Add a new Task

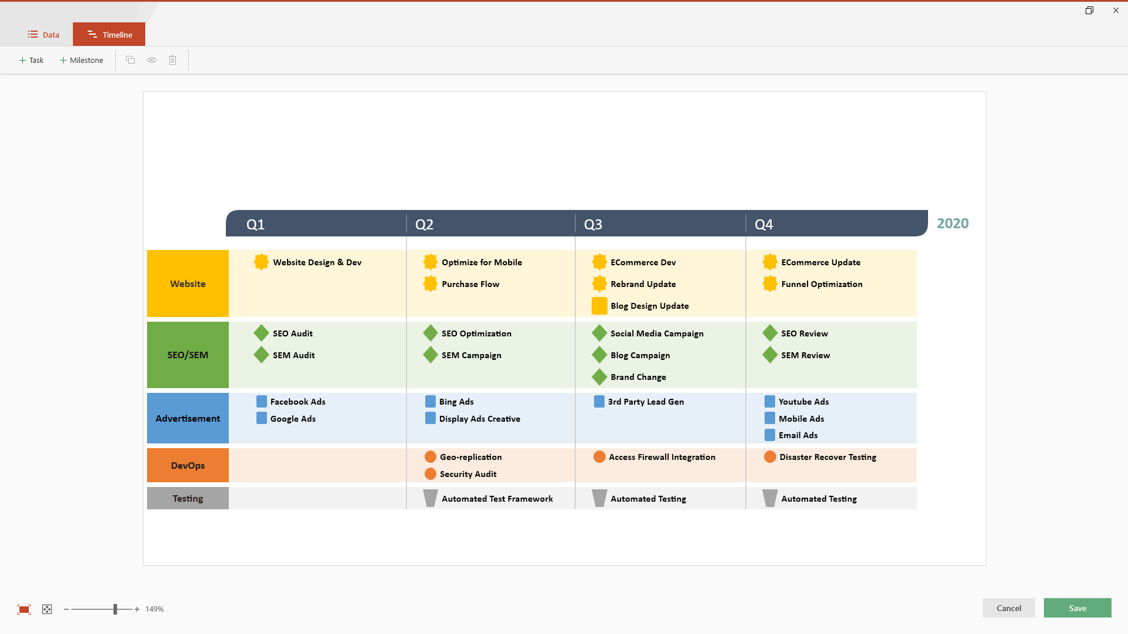coord(32,60)
